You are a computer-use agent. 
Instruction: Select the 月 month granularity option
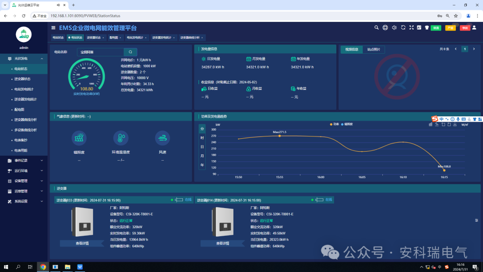(202, 156)
